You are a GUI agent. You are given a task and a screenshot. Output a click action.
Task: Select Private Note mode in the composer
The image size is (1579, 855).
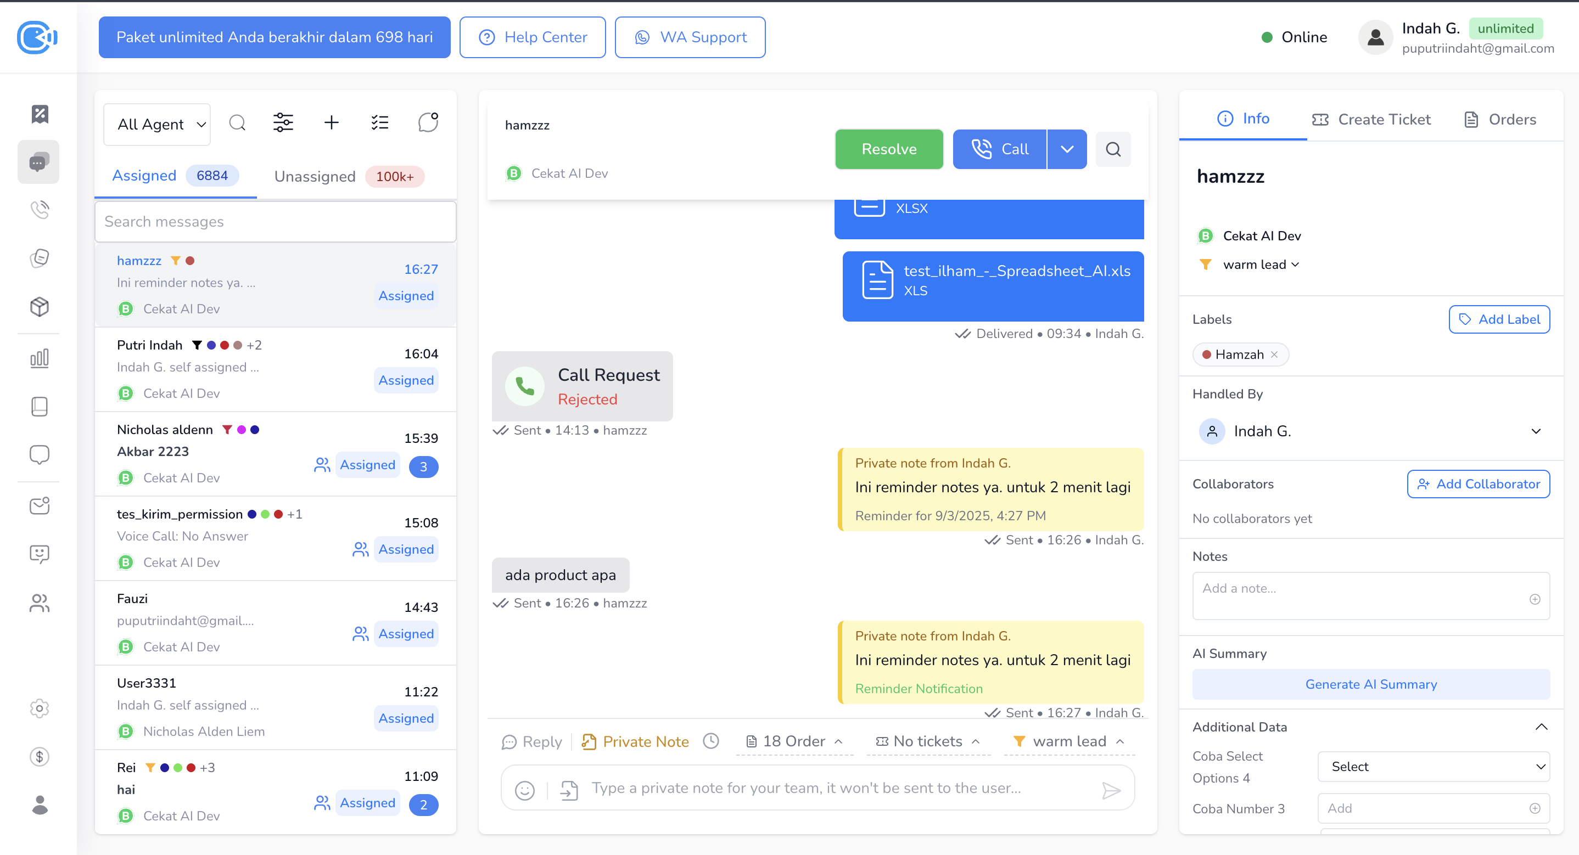(635, 741)
